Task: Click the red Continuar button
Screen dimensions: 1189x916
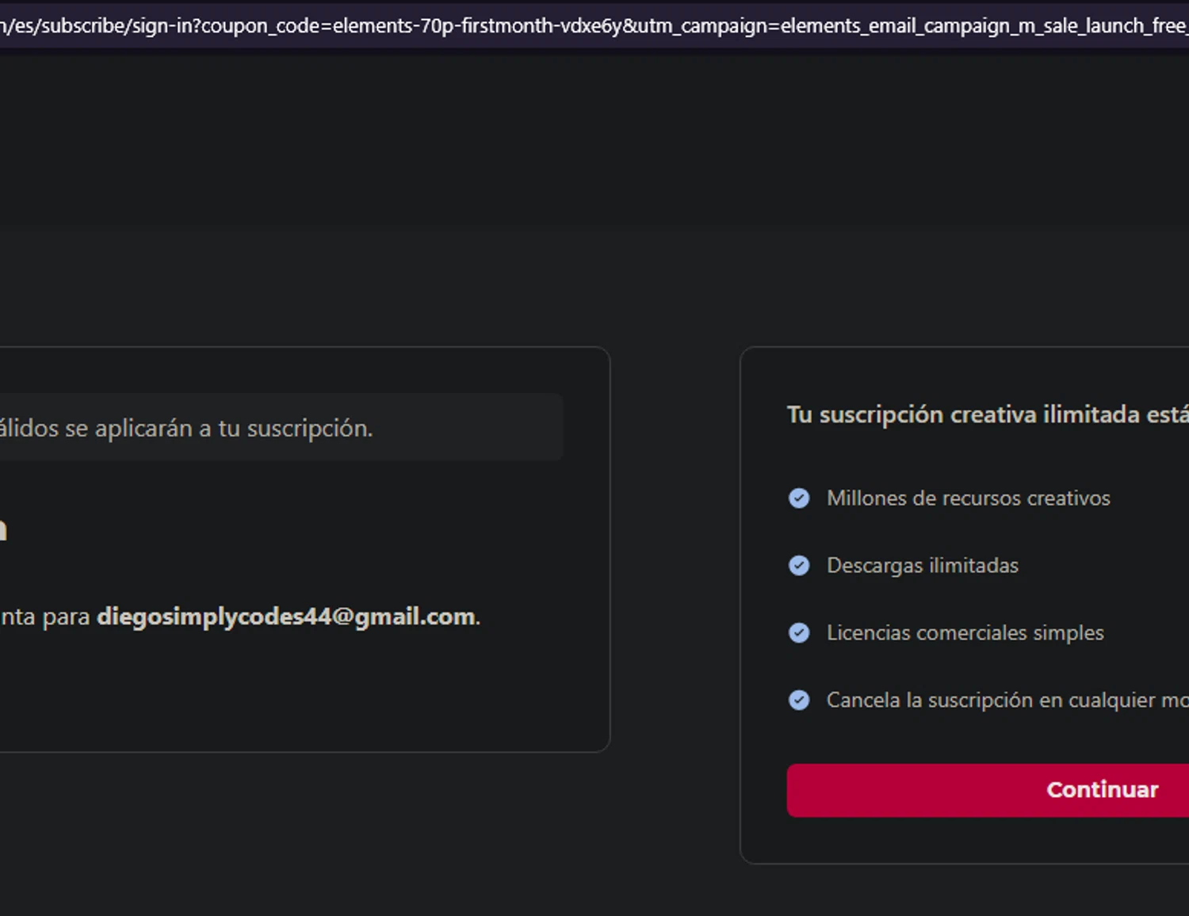Action: point(988,790)
